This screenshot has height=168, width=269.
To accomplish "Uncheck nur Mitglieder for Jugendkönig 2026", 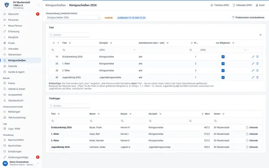I will point(223,77).
